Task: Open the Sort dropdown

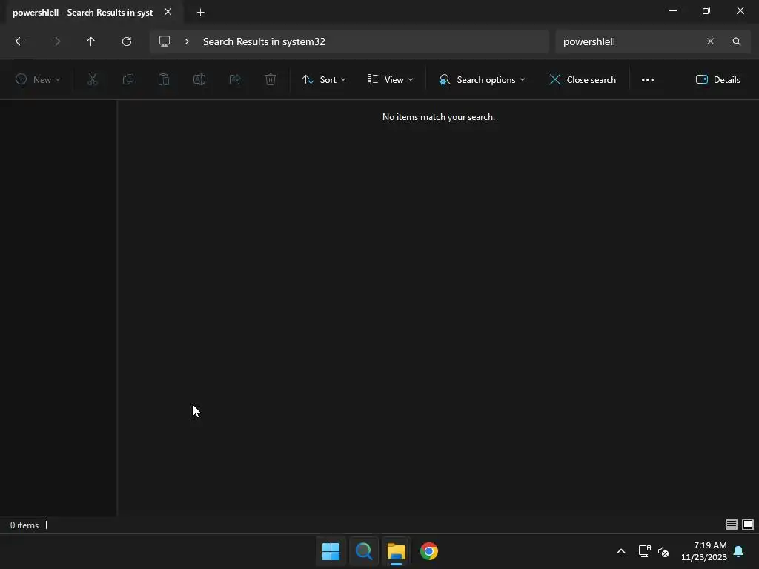Action: [324, 80]
